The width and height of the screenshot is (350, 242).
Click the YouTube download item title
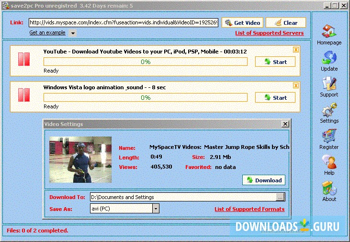tap(145, 52)
